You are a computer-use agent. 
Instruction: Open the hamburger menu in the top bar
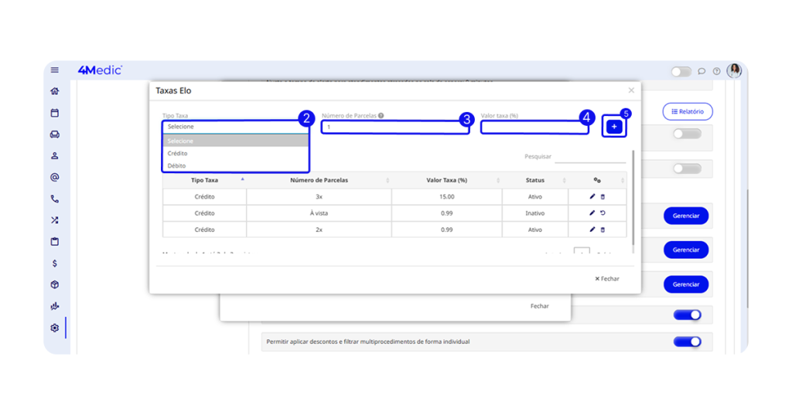point(55,70)
